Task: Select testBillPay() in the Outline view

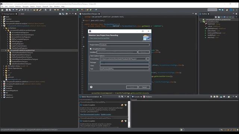Action: 211,35
